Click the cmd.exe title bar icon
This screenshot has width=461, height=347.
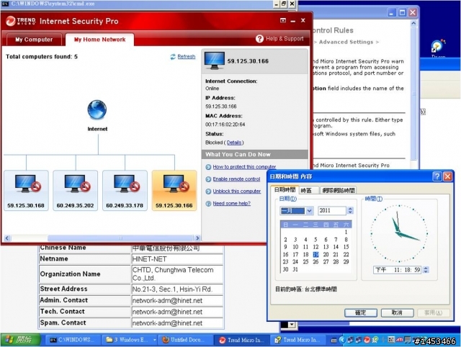pyautogui.click(x=5, y=4)
